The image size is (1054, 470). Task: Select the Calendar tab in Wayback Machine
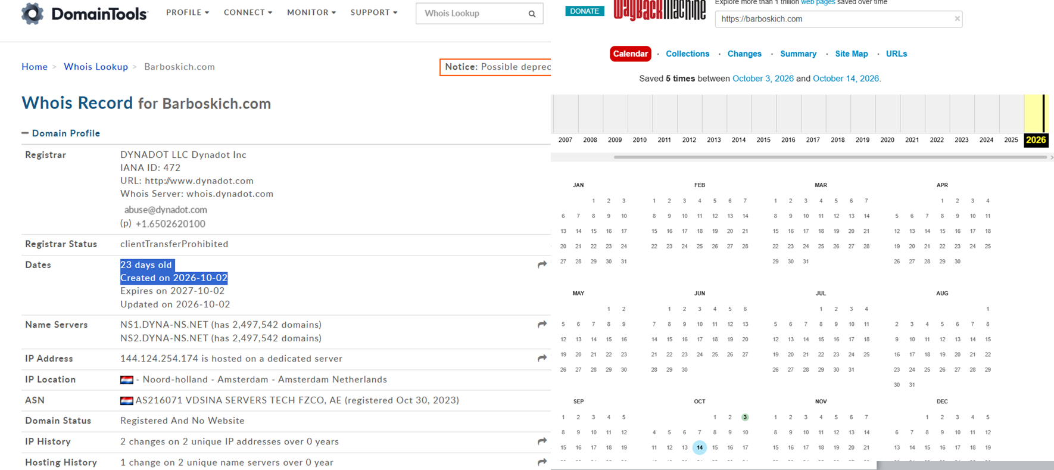(631, 54)
